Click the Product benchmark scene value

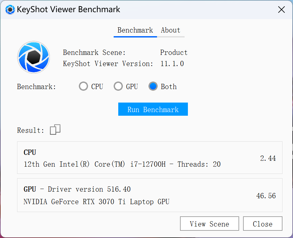point(174,53)
